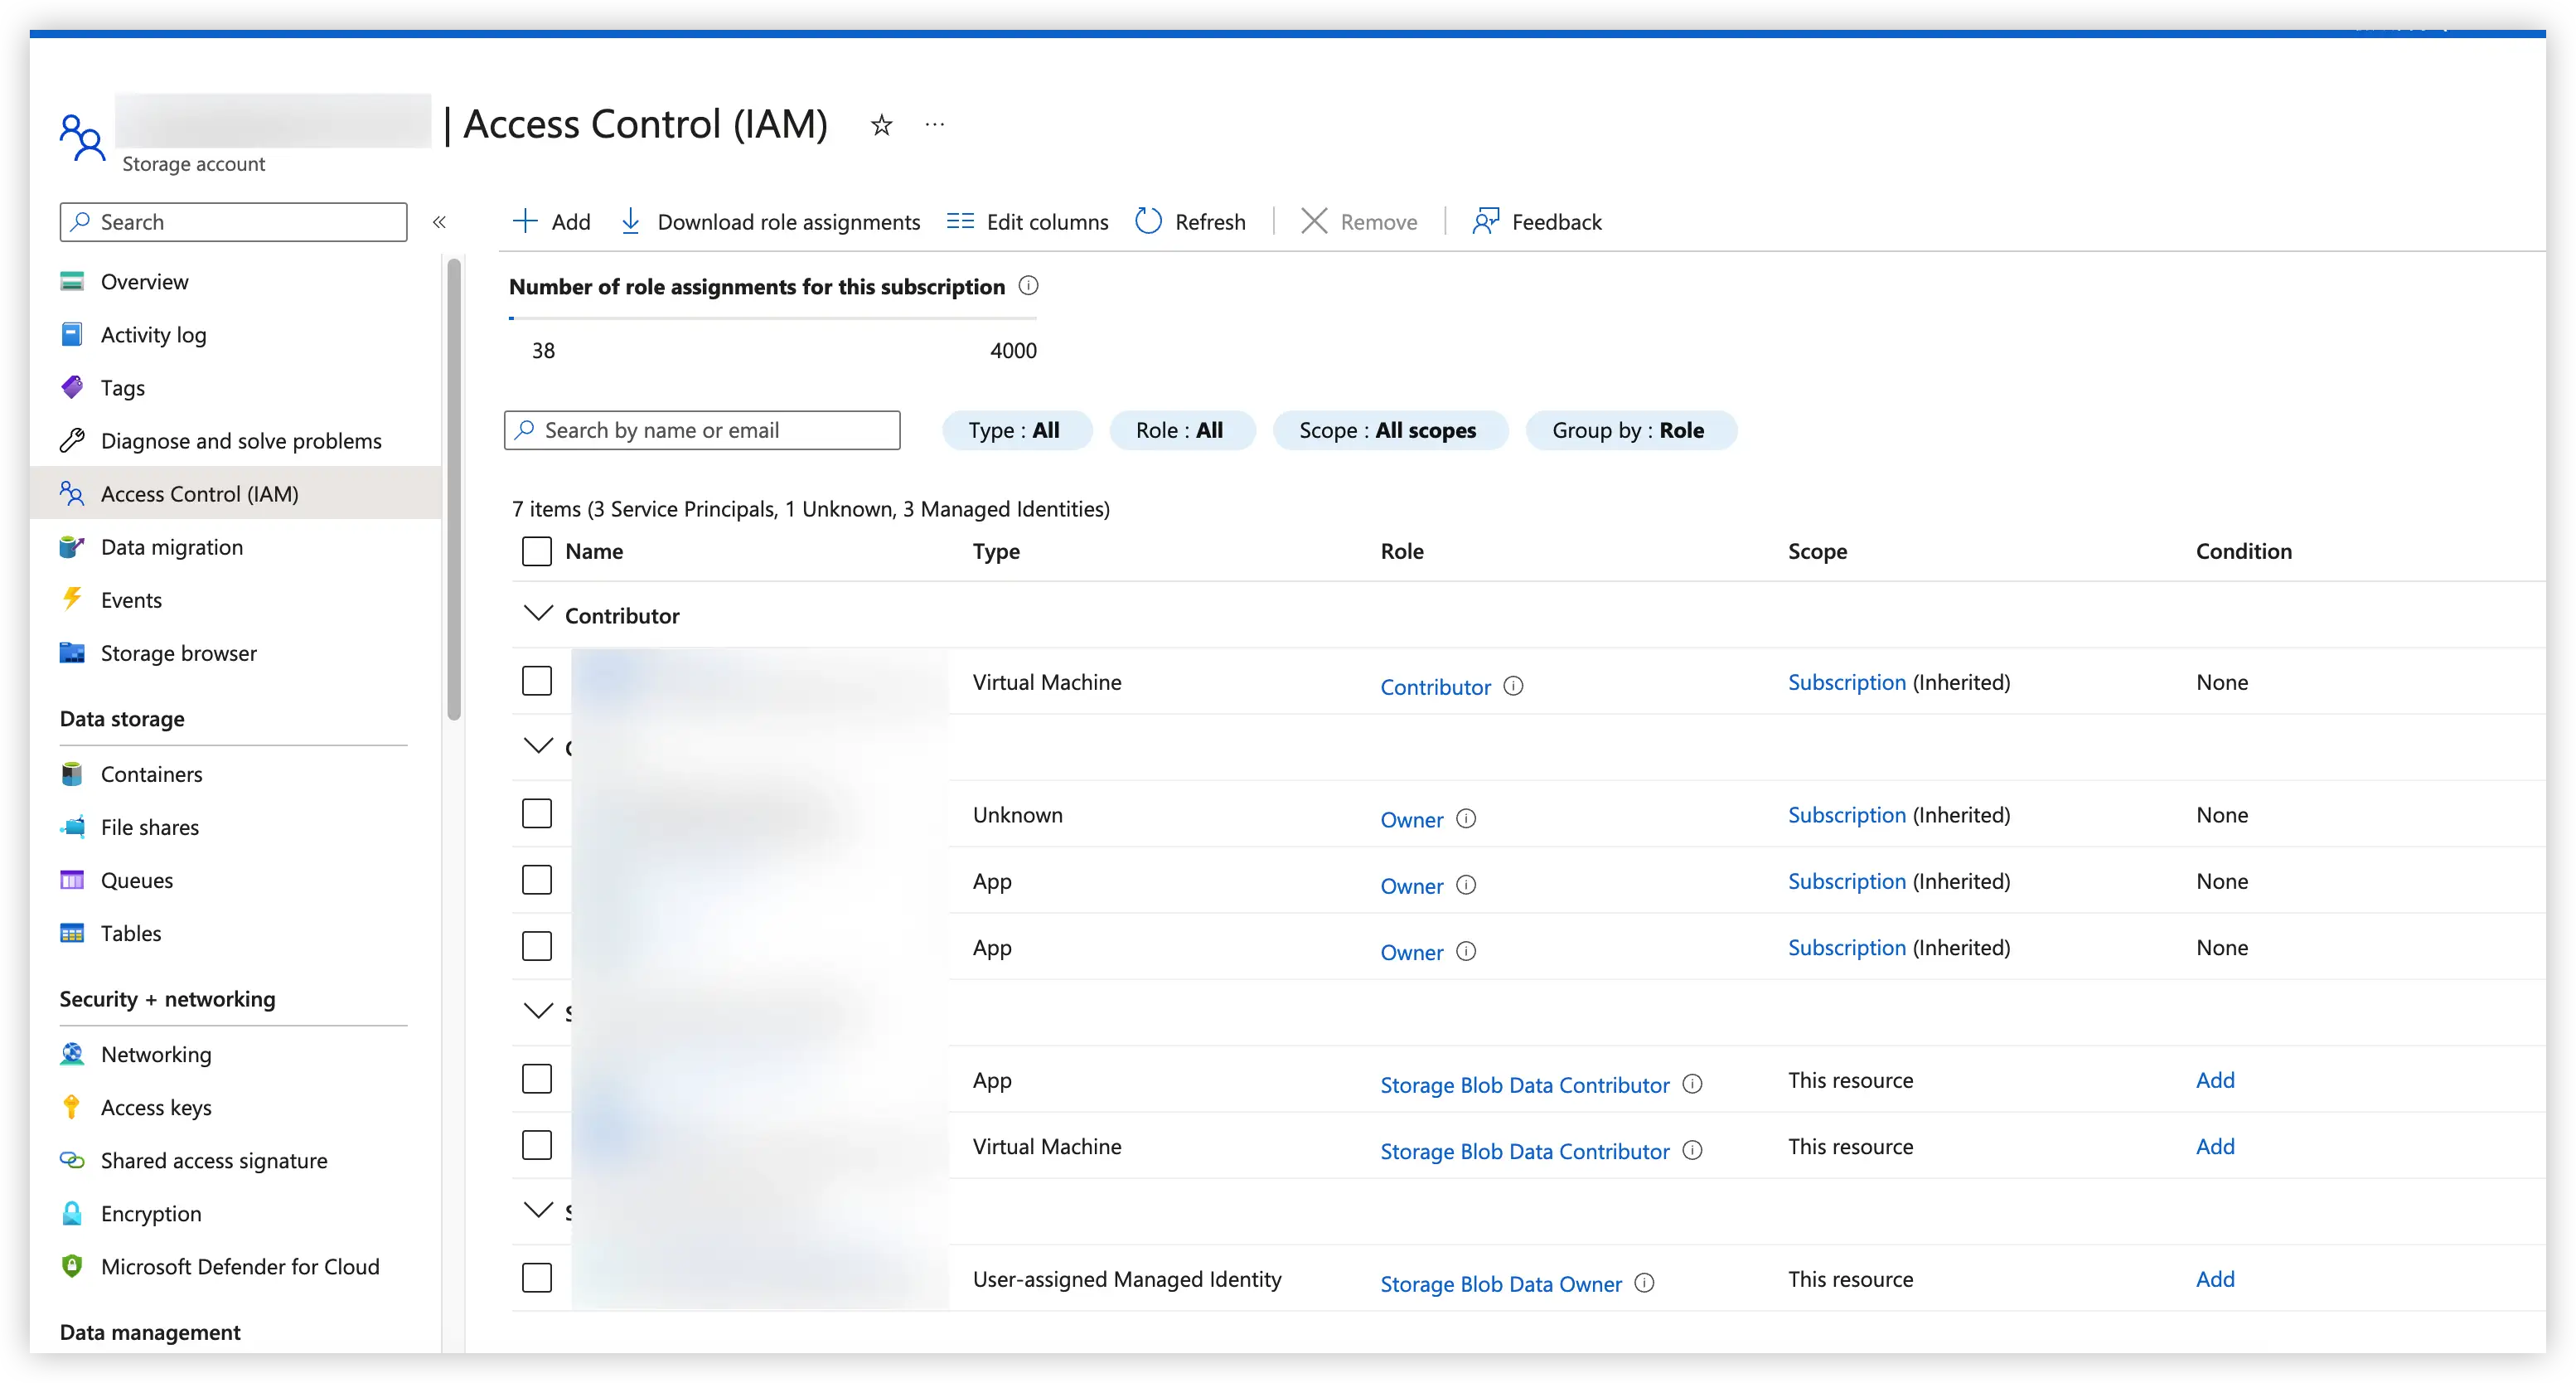Open the Group by : Role filter
This screenshot has width=2576, height=1383.
point(1631,430)
